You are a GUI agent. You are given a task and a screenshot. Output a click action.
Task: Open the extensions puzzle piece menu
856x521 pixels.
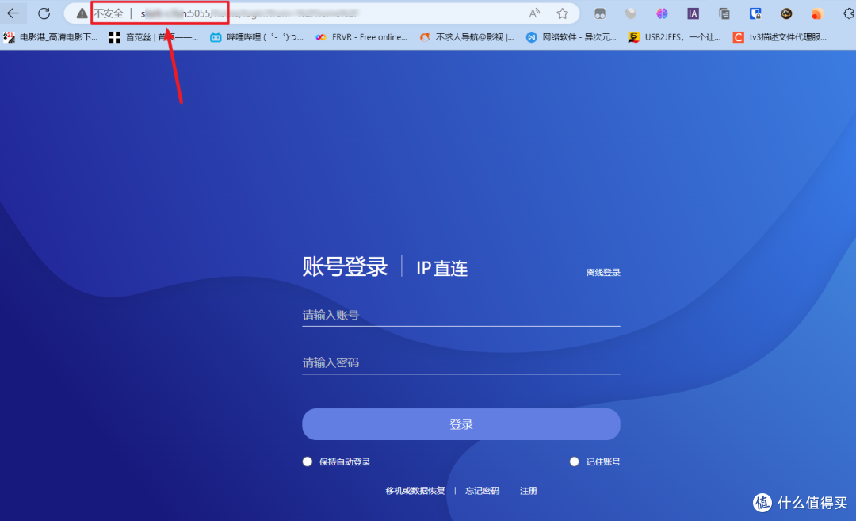click(x=848, y=13)
